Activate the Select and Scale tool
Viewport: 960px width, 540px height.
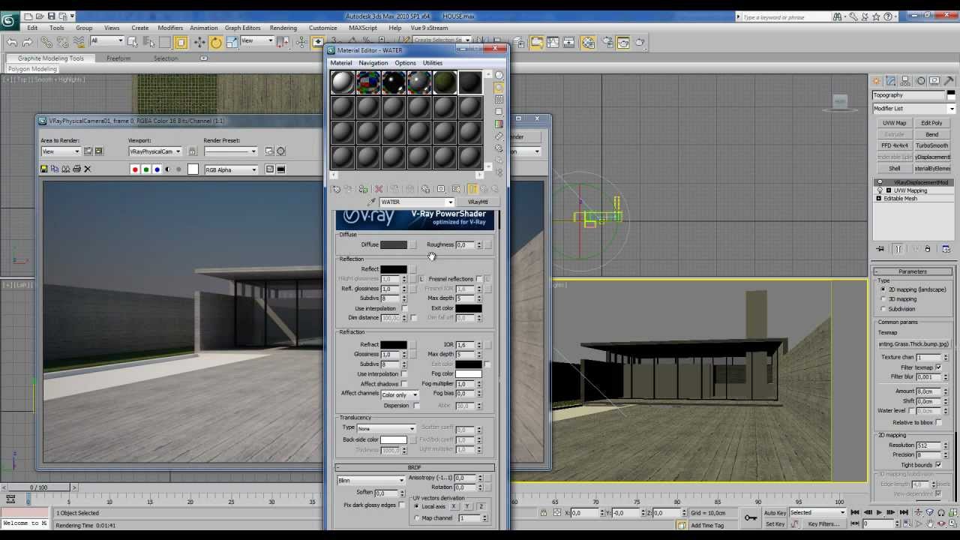point(232,43)
